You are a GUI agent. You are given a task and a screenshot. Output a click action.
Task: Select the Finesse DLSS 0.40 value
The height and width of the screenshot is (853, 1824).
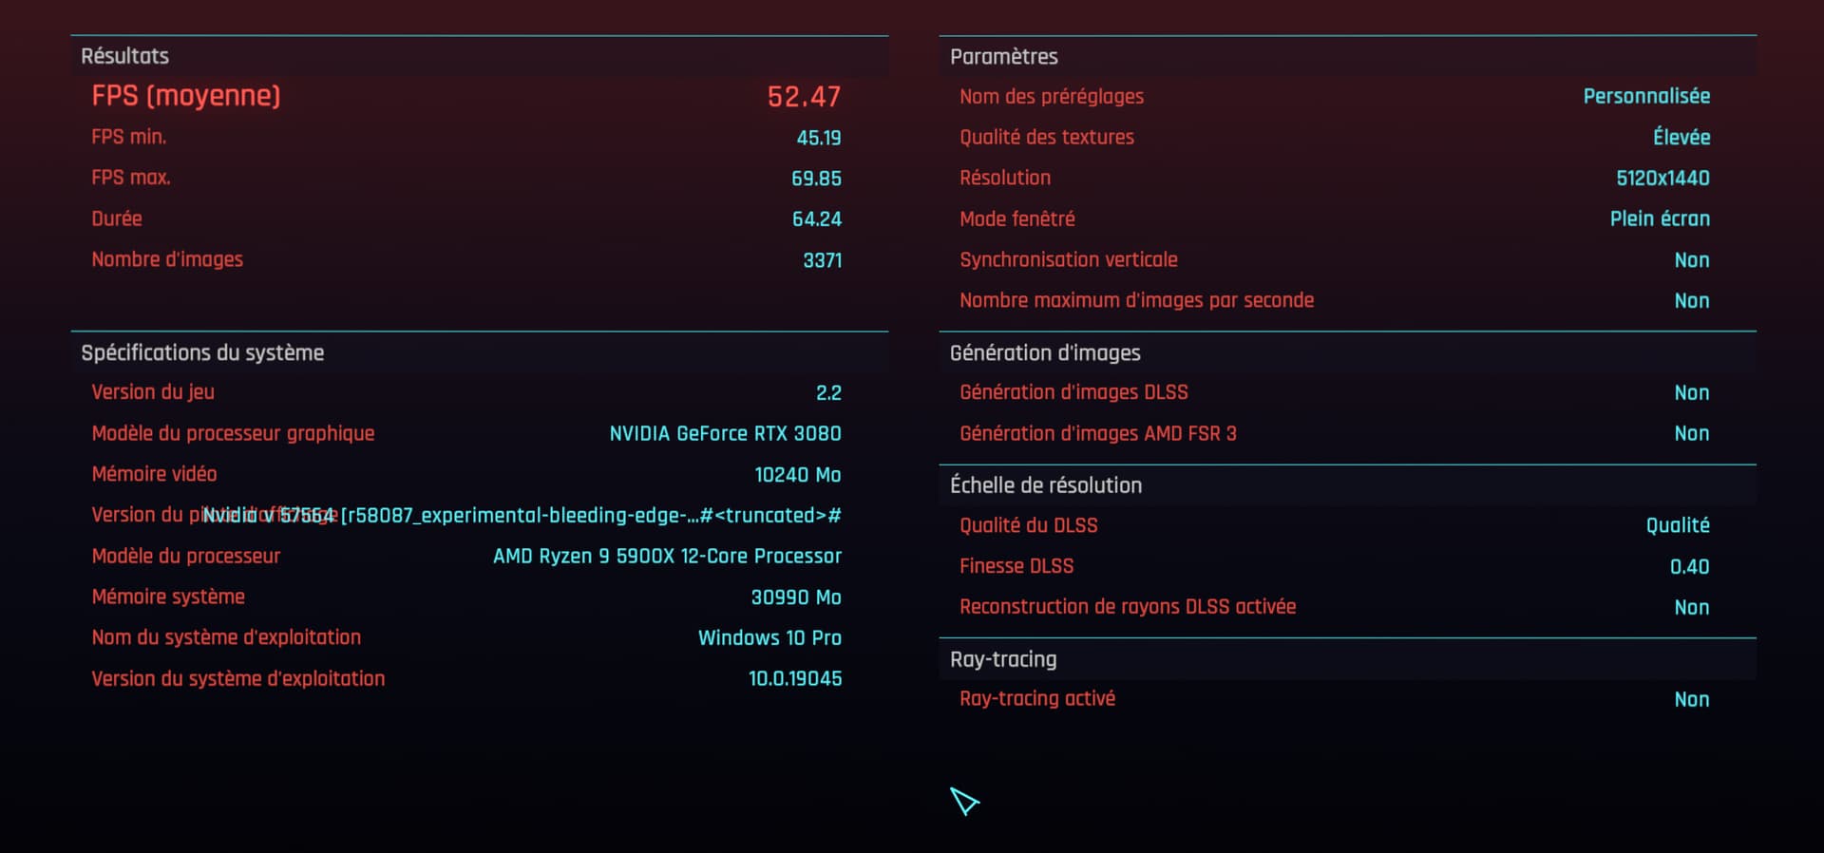point(1689,566)
